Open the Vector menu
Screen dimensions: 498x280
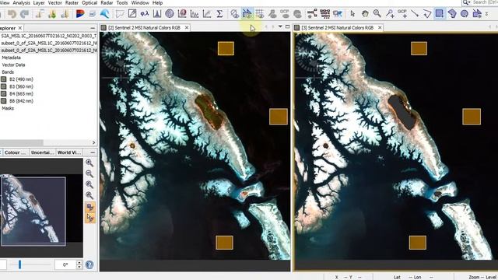coord(55,3)
